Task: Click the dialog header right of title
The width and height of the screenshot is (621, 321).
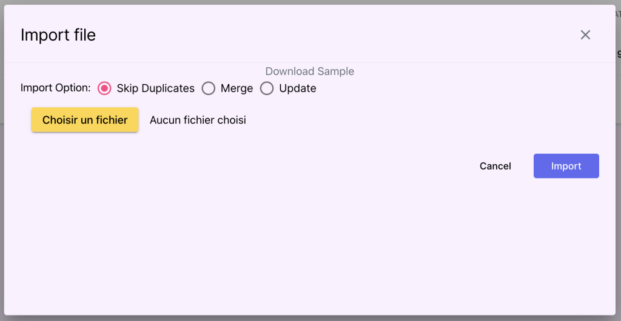Action: [x=334, y=35]
